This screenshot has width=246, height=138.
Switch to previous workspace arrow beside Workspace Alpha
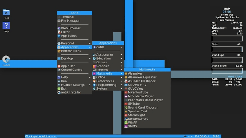52,136
